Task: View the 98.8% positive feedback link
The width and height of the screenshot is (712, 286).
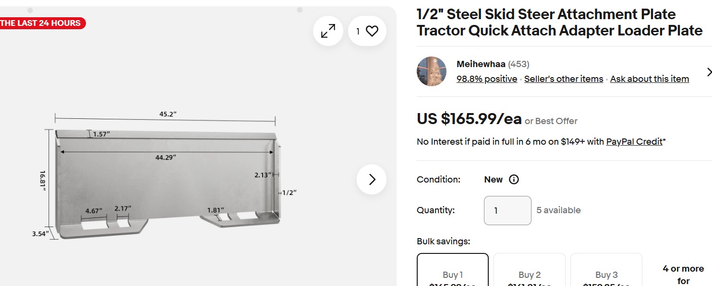Action: pos(487,79)
